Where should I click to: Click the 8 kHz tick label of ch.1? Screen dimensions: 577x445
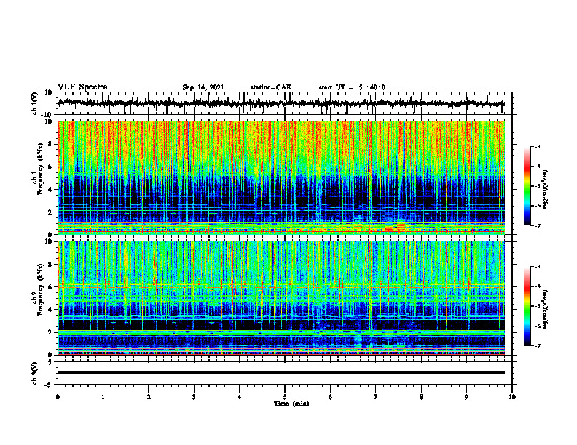point(51,144)
